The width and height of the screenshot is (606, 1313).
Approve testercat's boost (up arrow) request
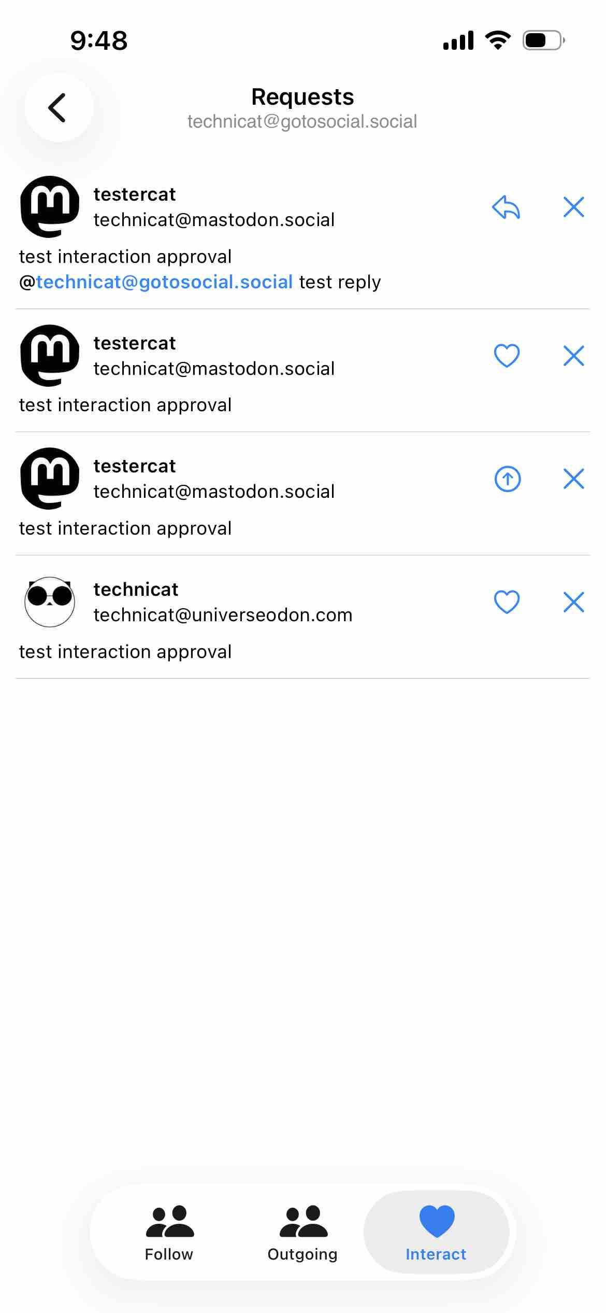(507, 479)
